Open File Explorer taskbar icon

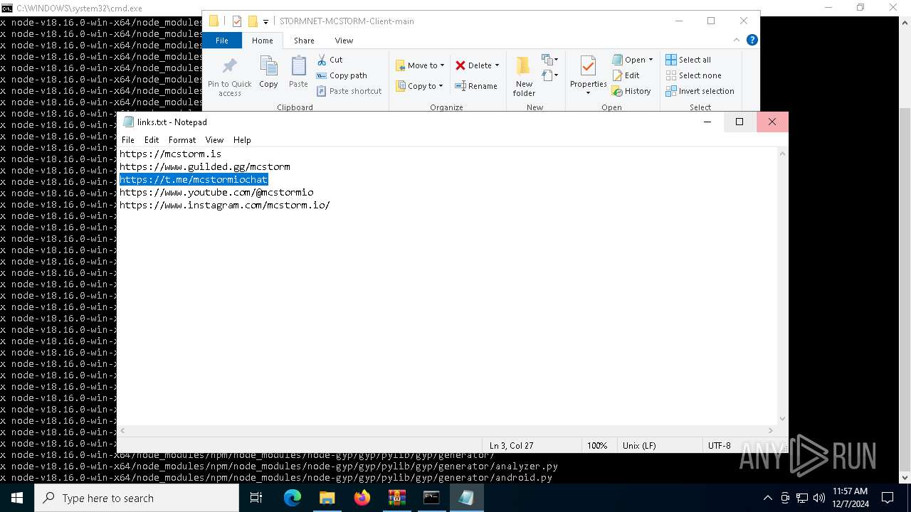tap(327, 498)
